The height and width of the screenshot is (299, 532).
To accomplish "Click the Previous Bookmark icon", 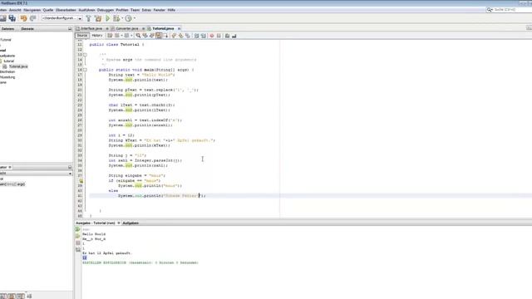I will coord(174,36).
